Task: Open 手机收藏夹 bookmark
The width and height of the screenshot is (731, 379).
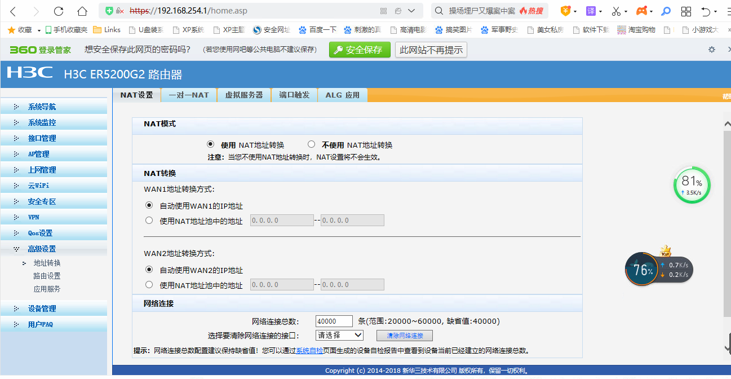Action: click(66, 30)
